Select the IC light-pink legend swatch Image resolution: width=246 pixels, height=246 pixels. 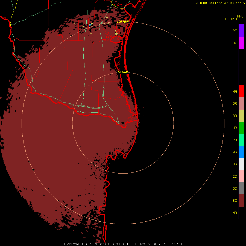[x=241, y=176]
